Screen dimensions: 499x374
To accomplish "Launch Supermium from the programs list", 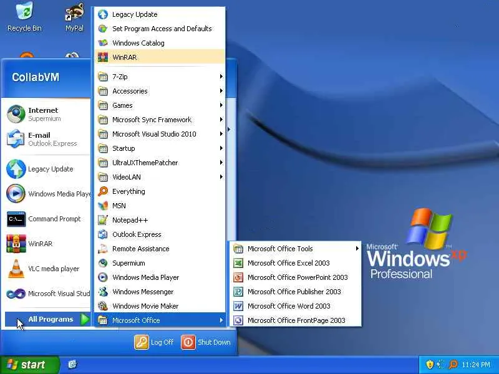I will (x=160, y=263).
